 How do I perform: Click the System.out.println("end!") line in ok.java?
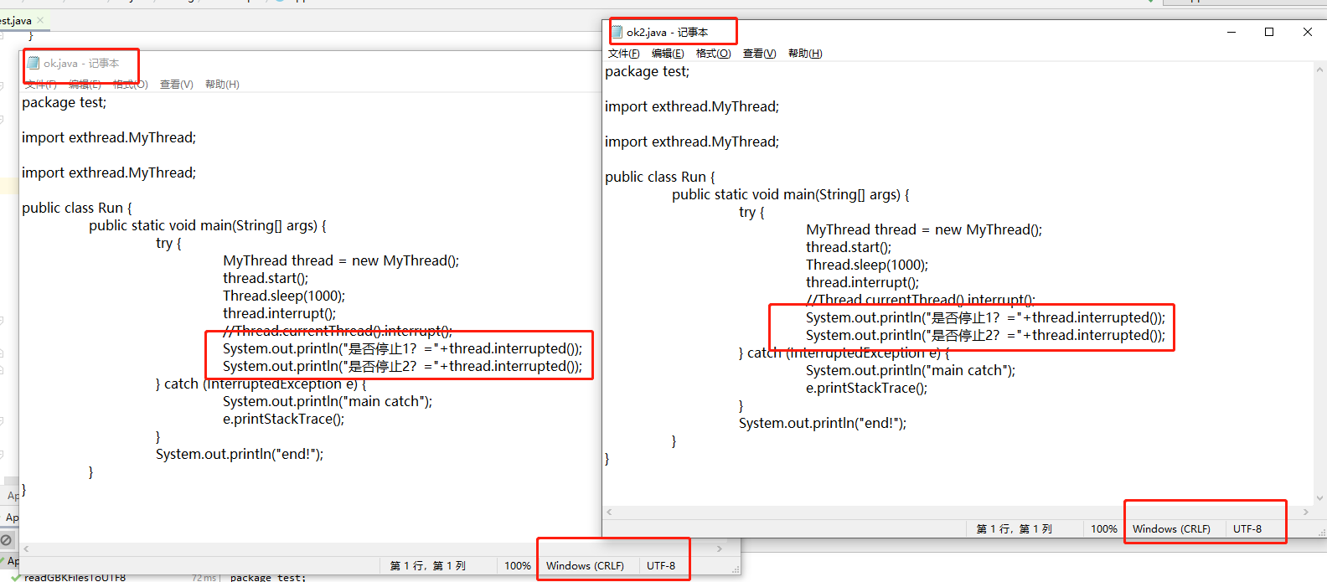pos(240,455)
